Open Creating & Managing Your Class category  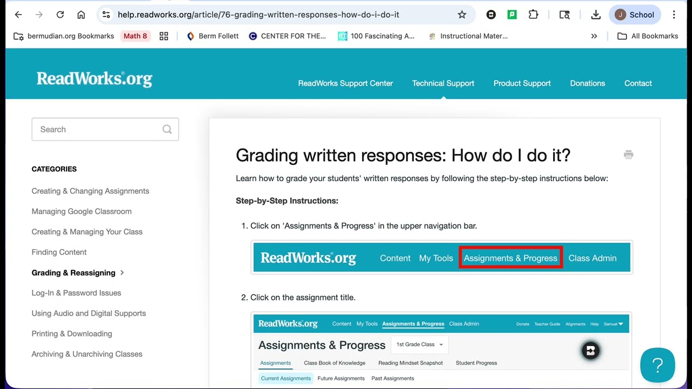87,232
